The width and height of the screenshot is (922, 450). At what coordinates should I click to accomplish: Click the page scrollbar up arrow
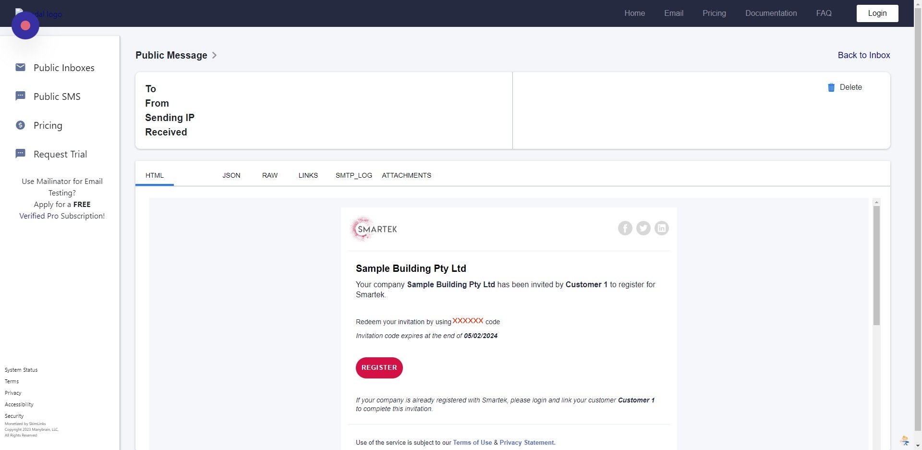pyautogui.click(x=918, y=4)
